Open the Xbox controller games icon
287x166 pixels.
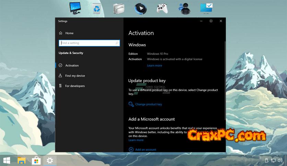tap(162, 8)
